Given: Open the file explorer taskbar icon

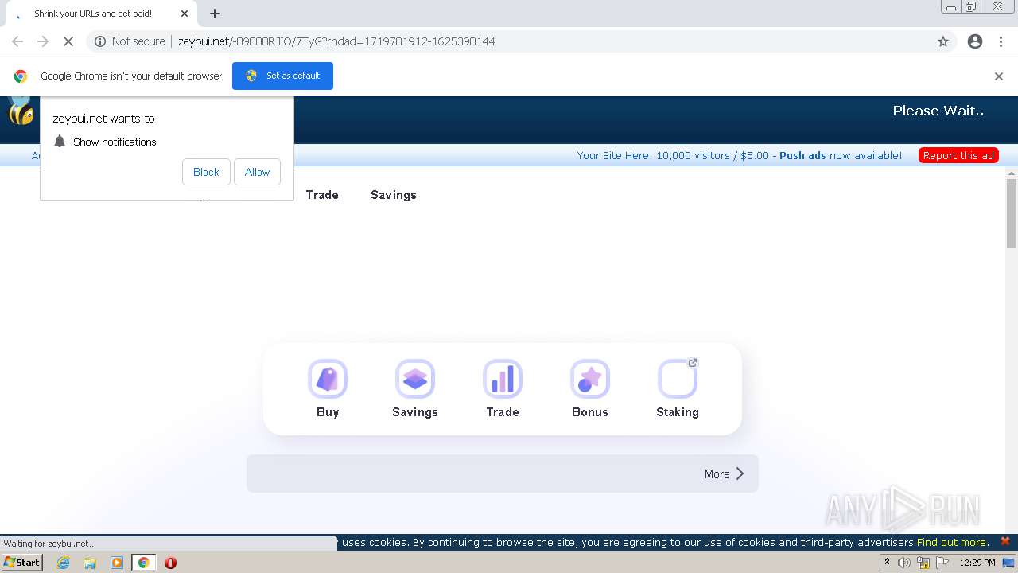Looking at the screenshot, I should [x=90, y=563].
